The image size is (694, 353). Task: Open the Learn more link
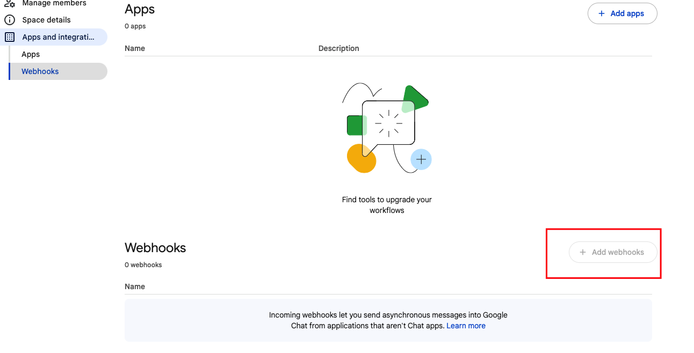(x=466, y=326)
